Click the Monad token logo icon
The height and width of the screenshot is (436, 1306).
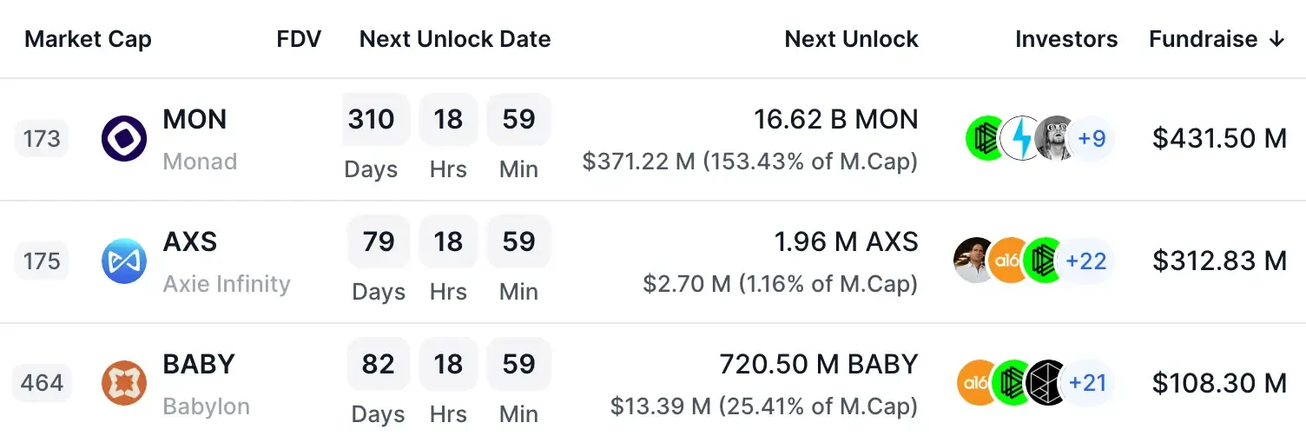click(124, 139)
